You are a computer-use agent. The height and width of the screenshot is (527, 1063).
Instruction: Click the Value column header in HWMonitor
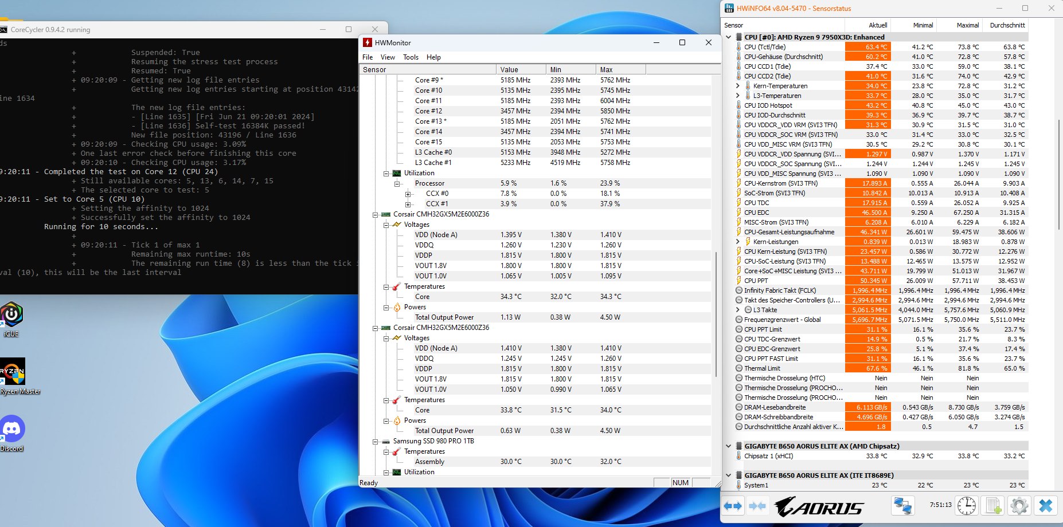521,69
